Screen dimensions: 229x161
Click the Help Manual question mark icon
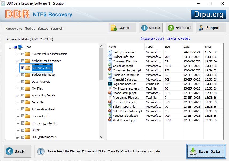tap(171, 28)
